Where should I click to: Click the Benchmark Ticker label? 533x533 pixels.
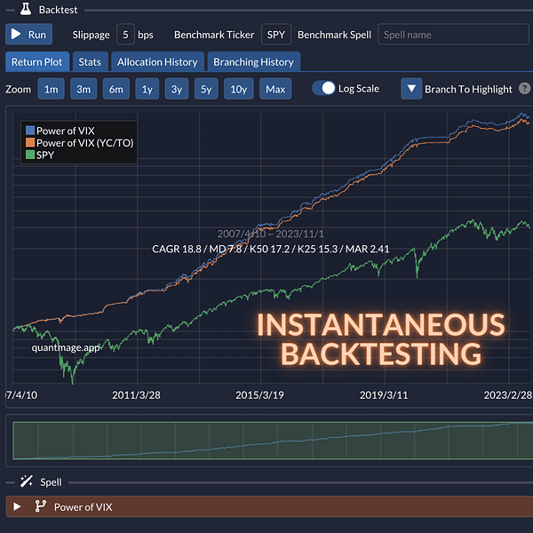point(214,35)
